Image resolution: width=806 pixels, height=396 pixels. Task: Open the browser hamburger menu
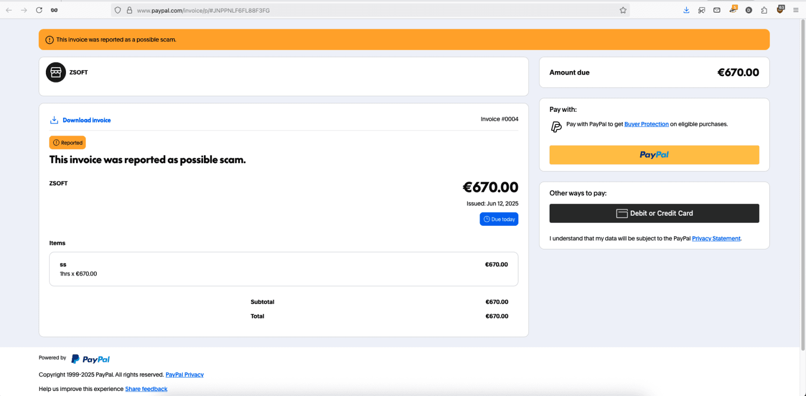pyautogui.click(x=796, y=10)
